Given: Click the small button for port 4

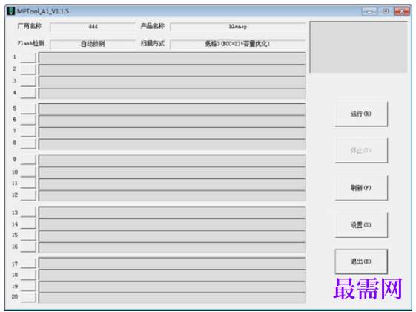Looking at the screenshot, I should [28, 93].
